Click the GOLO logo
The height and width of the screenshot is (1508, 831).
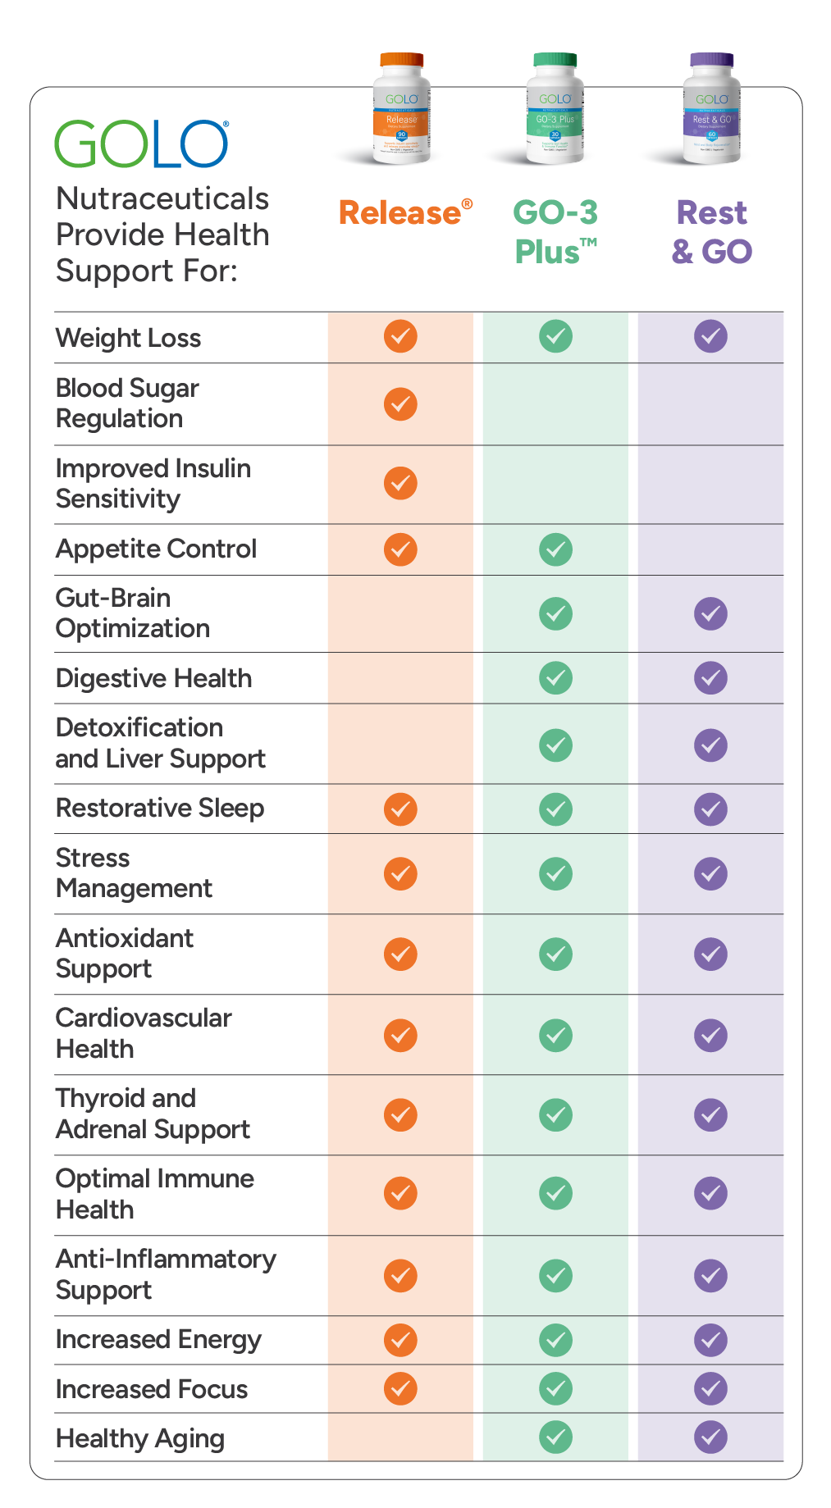141,144
